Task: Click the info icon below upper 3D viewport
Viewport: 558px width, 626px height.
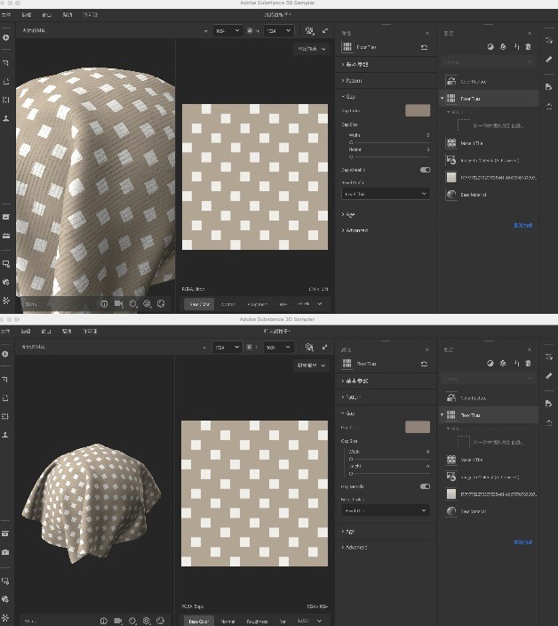Action: [x=104, y=304]
